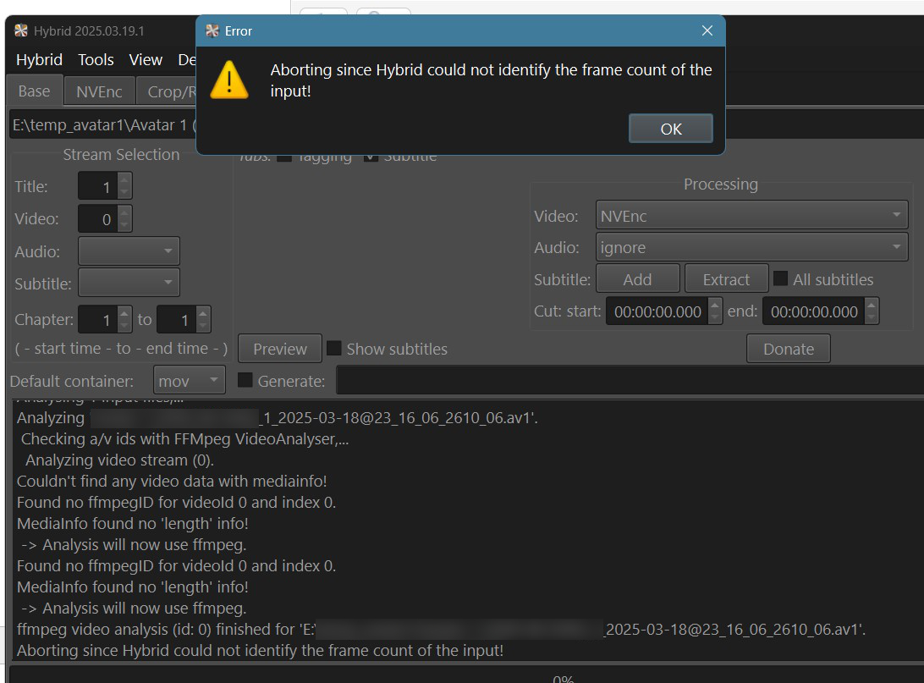Open the Processing Audio ignore dropdown
Screen dimensions: 924x683
coord(751,247)
